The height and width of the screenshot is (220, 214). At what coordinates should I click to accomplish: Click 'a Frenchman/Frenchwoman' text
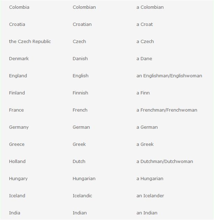pyautogui.click(x=167, y=110)
